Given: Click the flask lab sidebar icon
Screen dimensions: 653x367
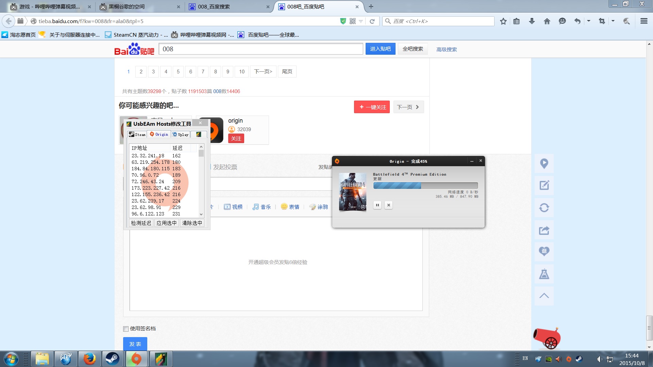Looking at the screenshot, I should (544, 274).
